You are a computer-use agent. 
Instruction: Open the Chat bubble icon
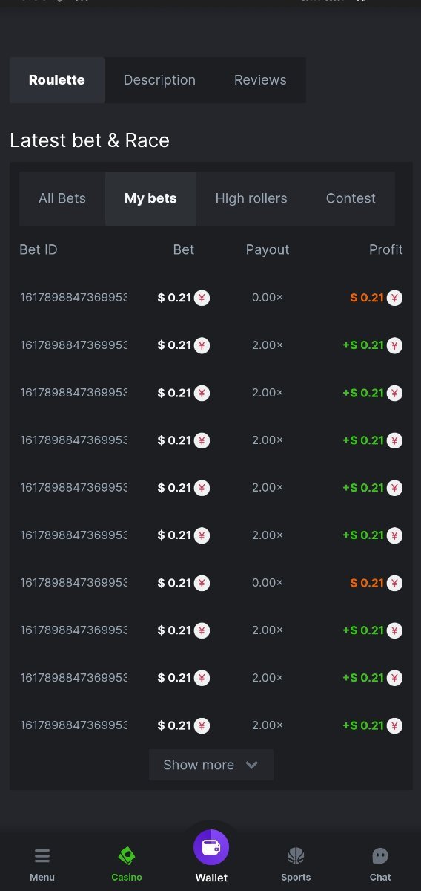tap(380, 856)
